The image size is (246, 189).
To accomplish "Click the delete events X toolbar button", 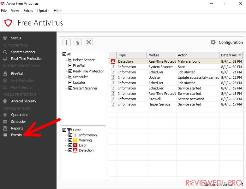I will tap(89, 42).
